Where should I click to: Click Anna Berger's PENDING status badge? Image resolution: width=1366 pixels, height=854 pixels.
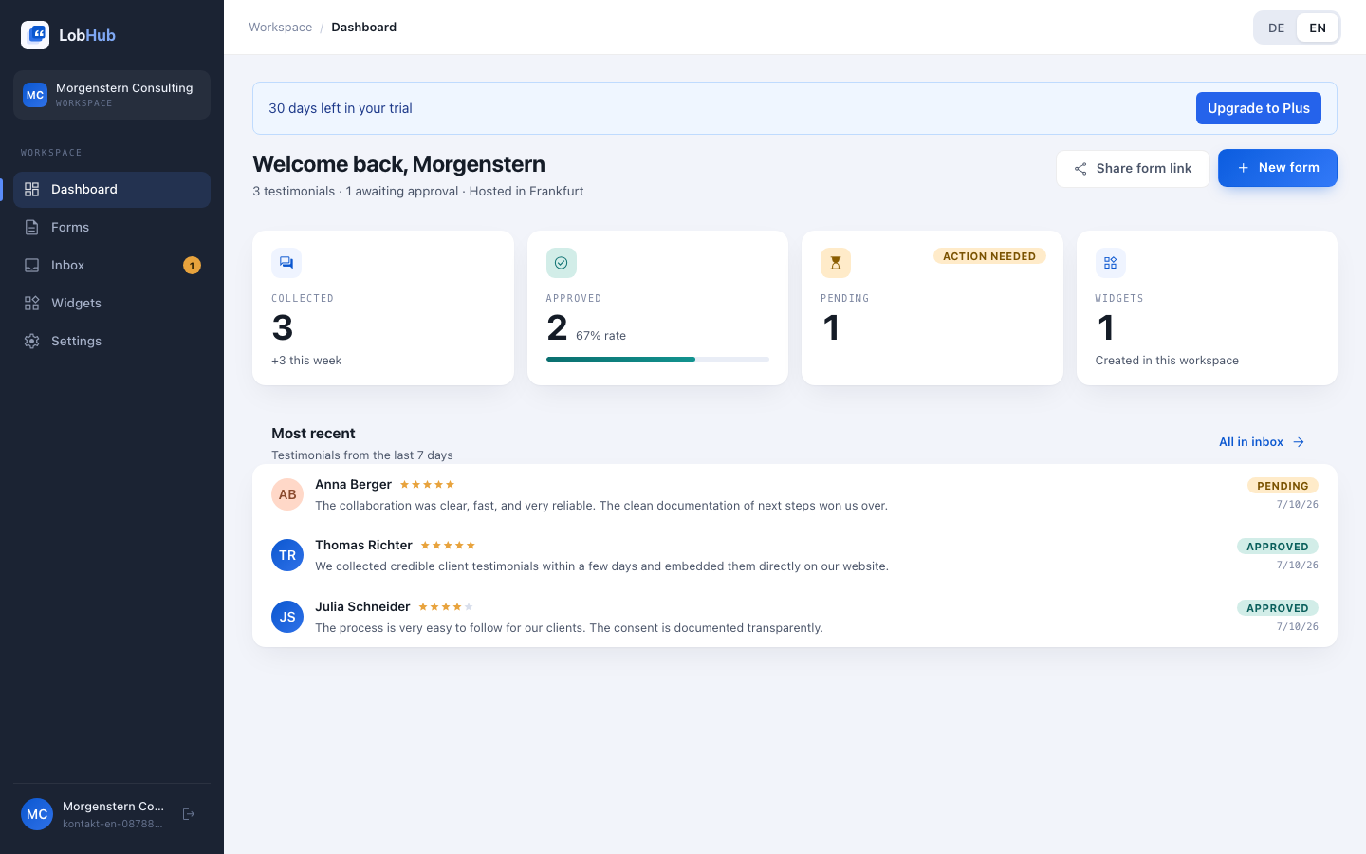1283,486
